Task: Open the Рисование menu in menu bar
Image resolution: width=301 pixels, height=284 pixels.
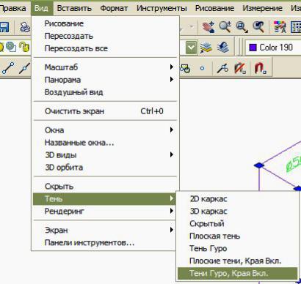Action: point(214,8)
